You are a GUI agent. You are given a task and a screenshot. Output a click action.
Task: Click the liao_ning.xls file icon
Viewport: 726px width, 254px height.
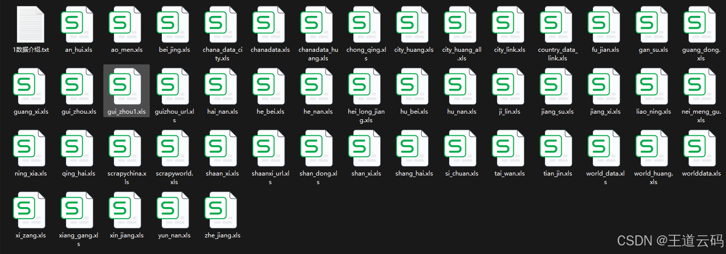[x=652, y=87]
